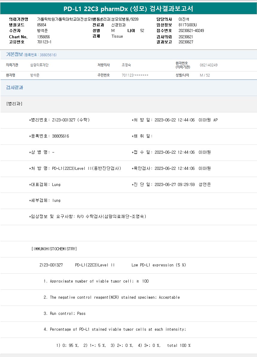Click the 병원코드 value 85654
The width and height of the screenshot is (257, 357).
coord(42,25)
